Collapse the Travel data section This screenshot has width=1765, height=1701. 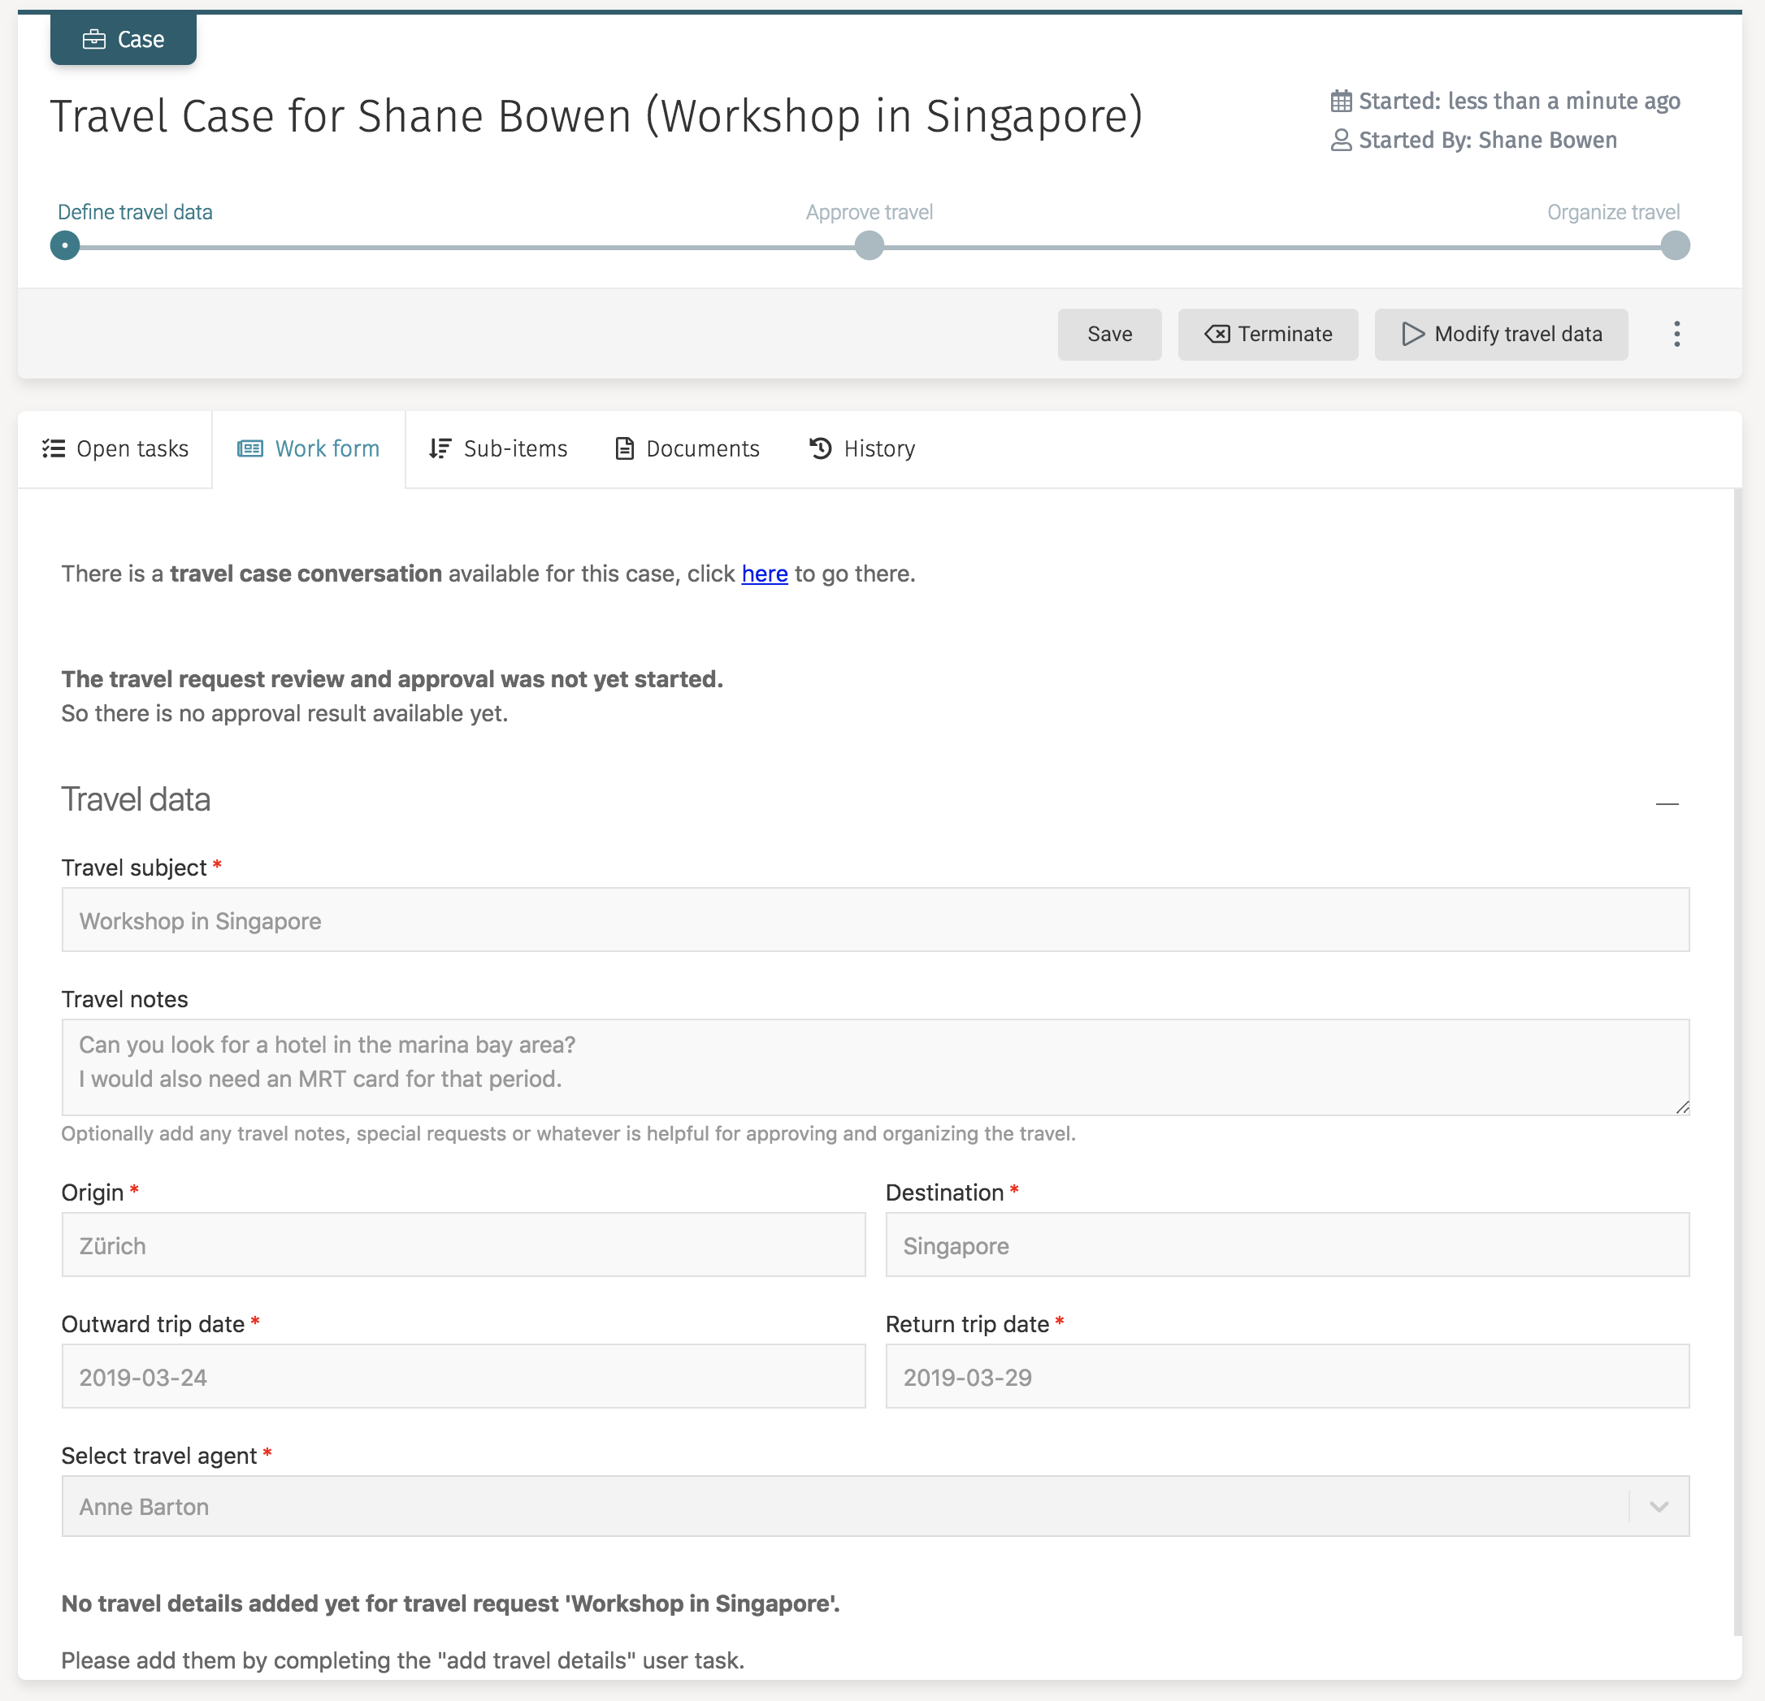1667,803
